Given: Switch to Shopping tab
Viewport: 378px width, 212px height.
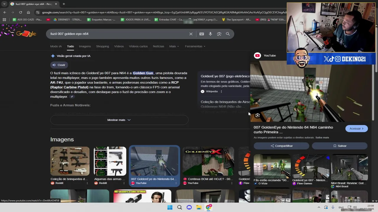Looking at the screenshot, I should [102, 46].
